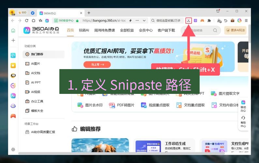
Task: Click the scissors screenshot tool icon
Action: [x=189, y=21]
